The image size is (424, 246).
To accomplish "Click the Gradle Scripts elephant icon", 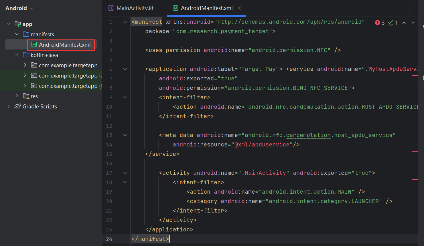I will tap(18, 106).
